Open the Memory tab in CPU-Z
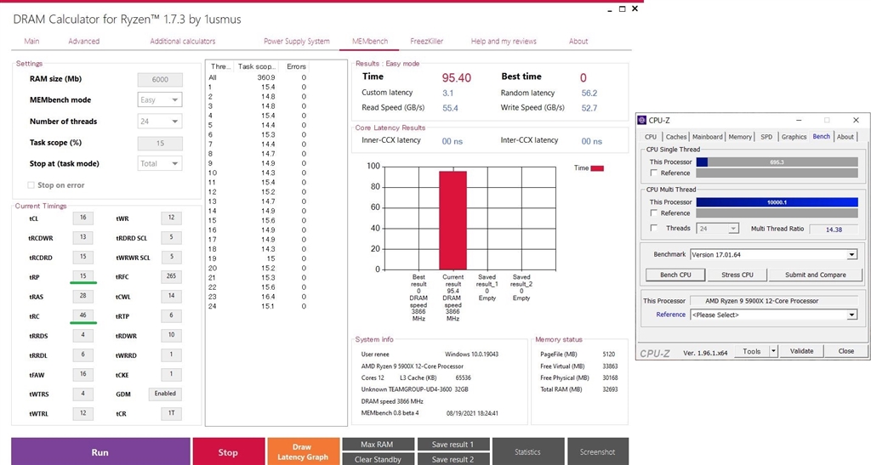Screen dimensions: 871x465 (740, 137)
